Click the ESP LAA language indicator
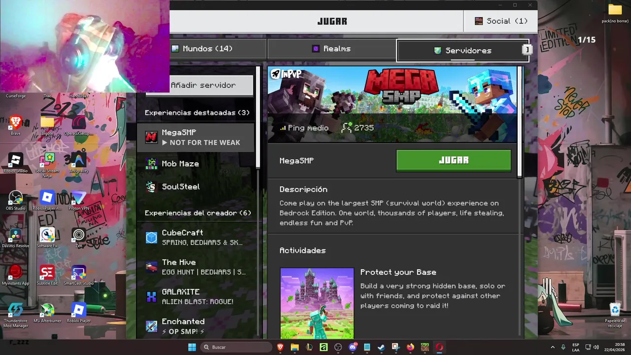This screenshot has height=355, width=631. 576,347
